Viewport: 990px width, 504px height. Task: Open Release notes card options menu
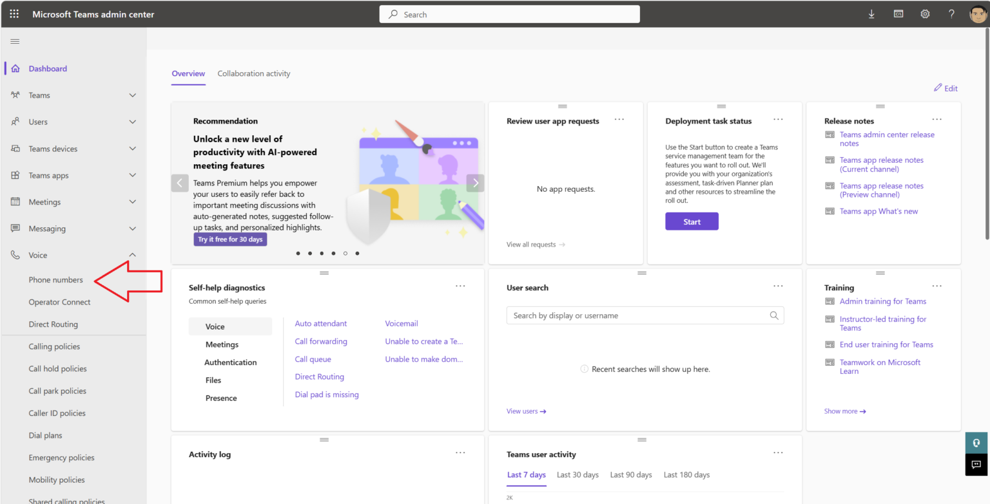(x=937, y=120)
